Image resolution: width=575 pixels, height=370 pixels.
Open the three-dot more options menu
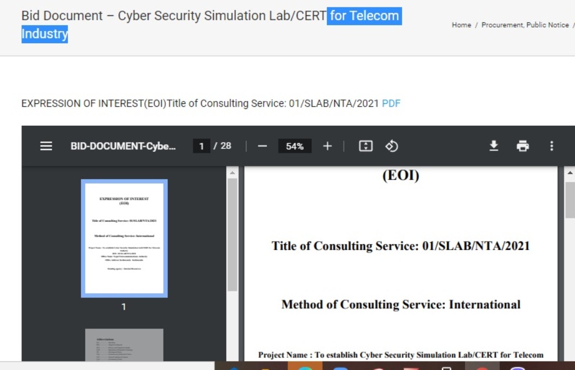pos(552,146)
